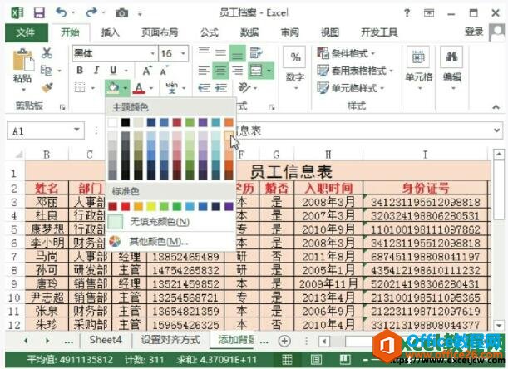This screenshot has width=508, height=369.
Task: Toggle Align Right
Action: coord(238,71)
